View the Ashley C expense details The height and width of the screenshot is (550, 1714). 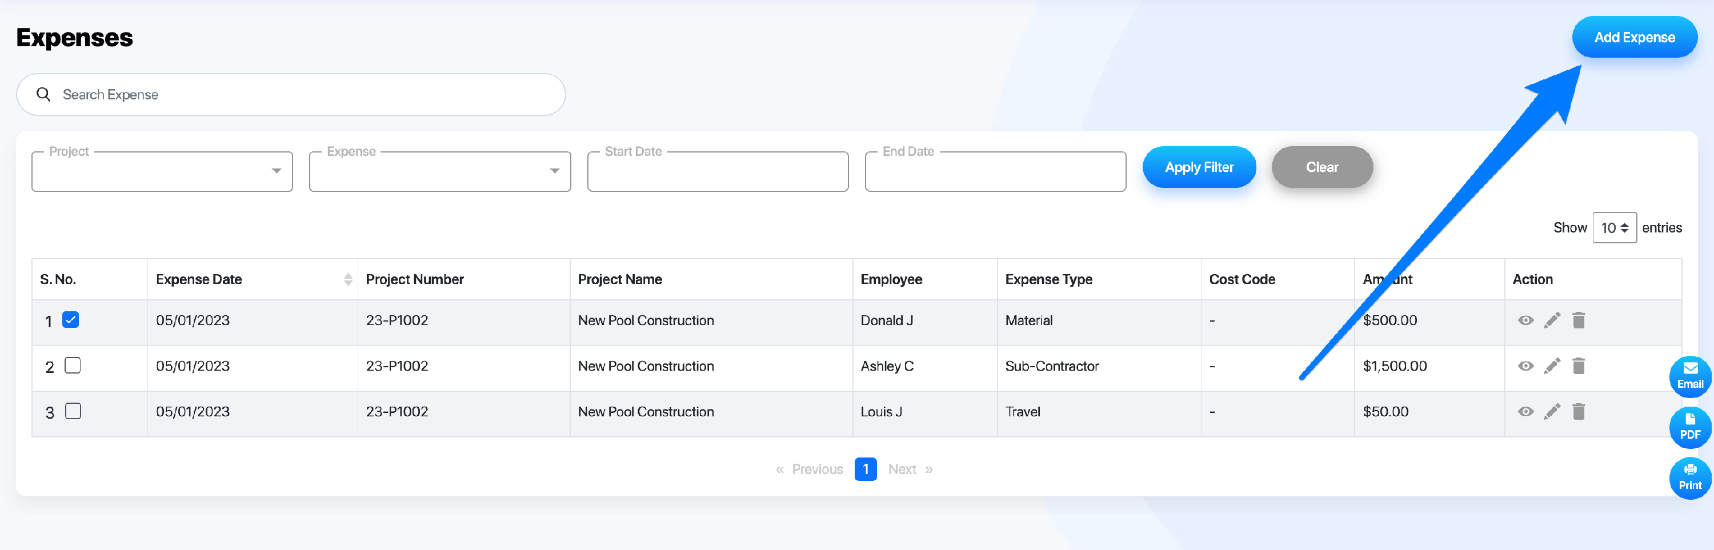coord(1525,367)
